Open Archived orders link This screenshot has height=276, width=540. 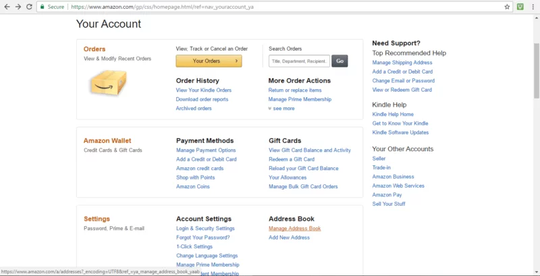pyautogui.click(x=194, y=109)
